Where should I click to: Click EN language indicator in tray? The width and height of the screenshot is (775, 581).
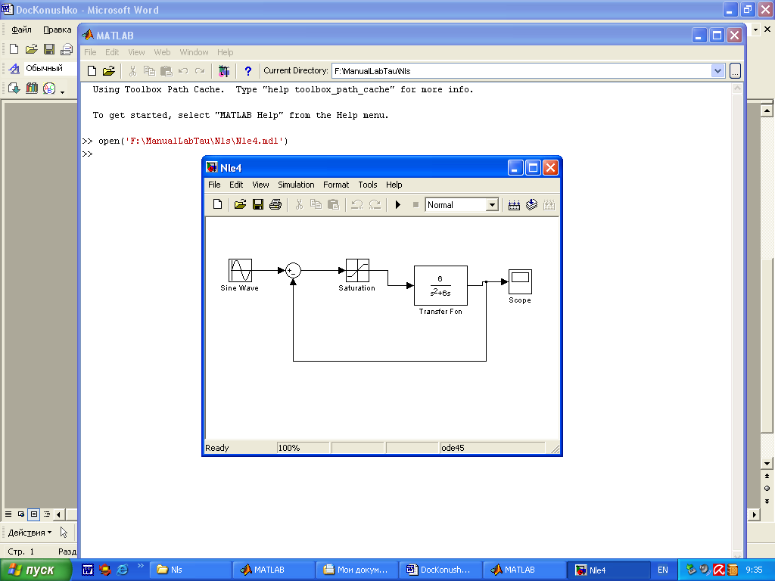click(663, 570)
